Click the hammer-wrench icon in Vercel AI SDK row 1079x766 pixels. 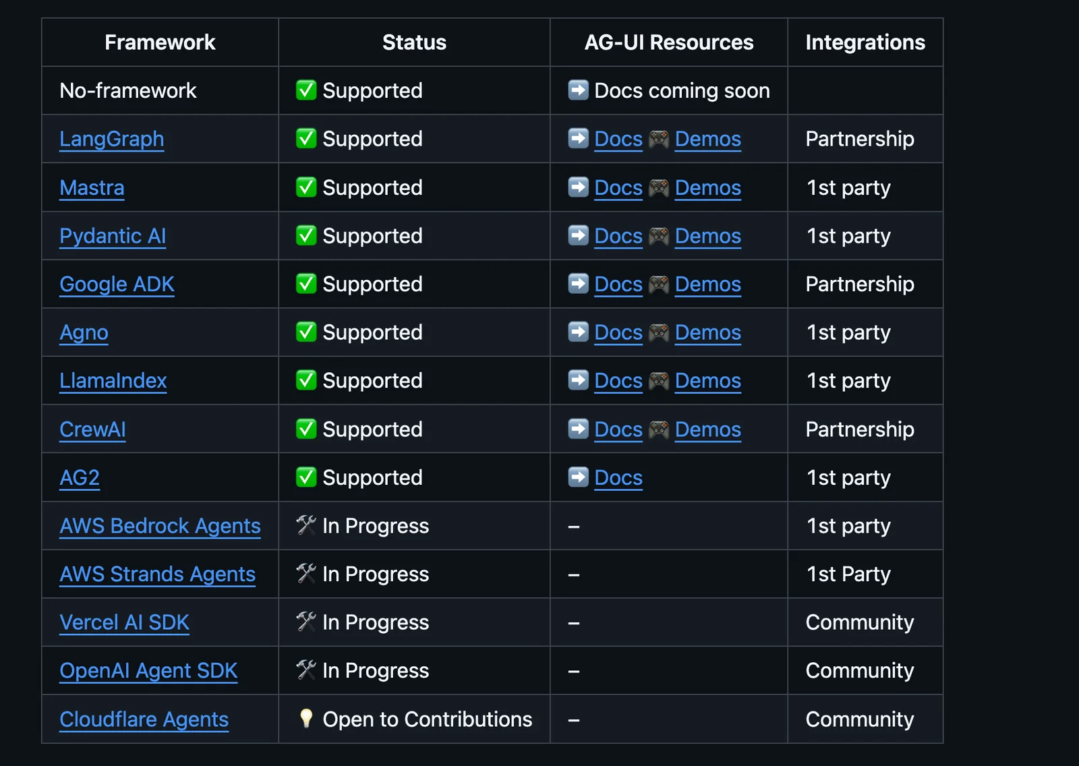pyautogui.click(x=306, y=622)
